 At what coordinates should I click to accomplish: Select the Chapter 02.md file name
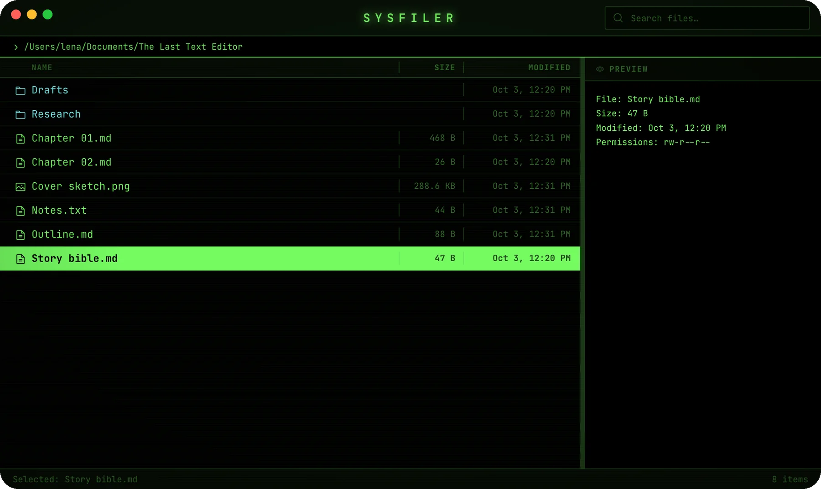(72, 162)
